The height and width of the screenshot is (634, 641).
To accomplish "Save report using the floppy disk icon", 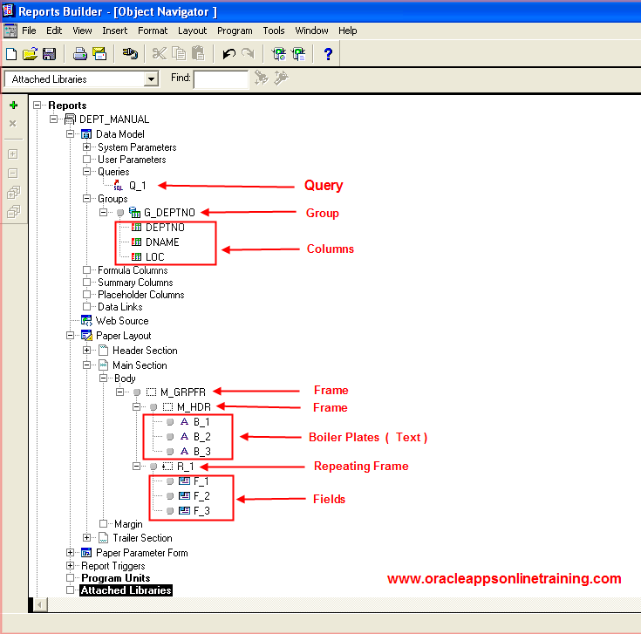I will pyautogui.click(x=49, y=54).
